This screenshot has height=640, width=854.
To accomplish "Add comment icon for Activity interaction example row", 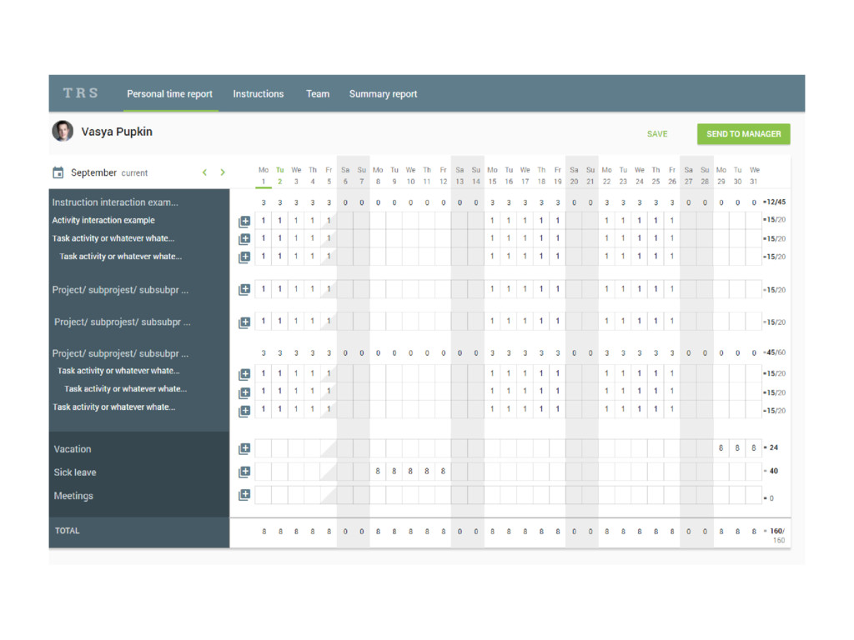I will [244, 221].
